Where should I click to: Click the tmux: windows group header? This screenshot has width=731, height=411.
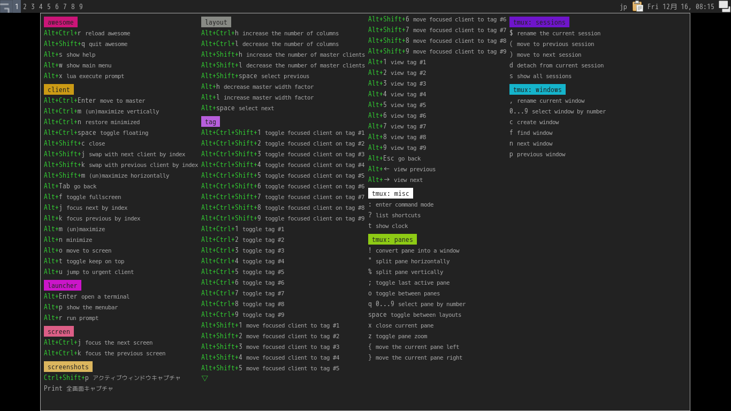click(x=537, y=89)
